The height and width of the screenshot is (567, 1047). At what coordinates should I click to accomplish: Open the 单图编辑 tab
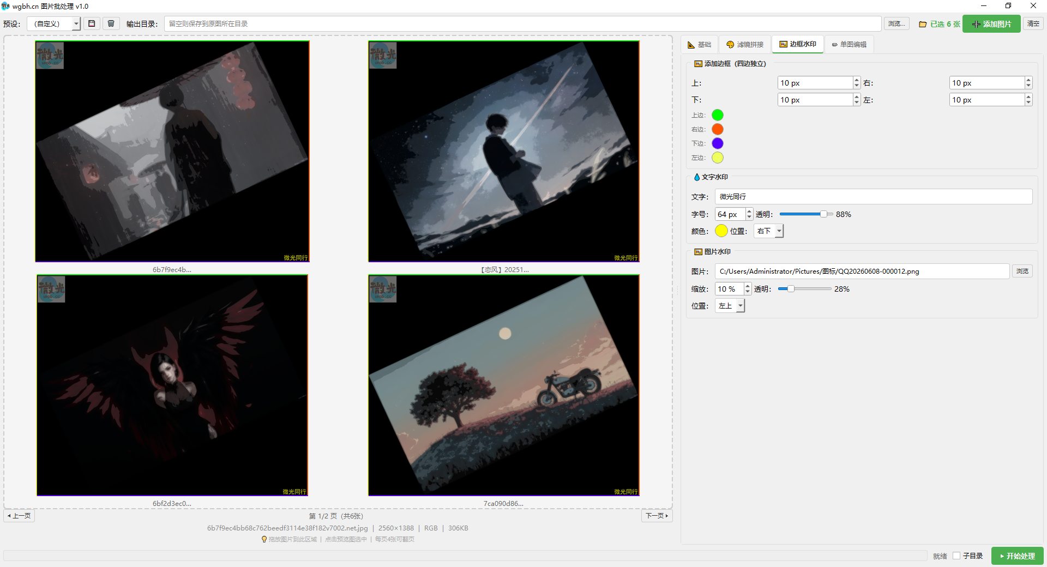(x=849, y=44)
